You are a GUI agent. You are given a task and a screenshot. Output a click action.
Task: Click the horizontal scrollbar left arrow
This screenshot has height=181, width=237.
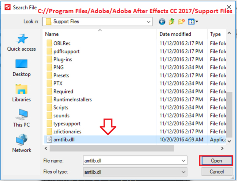click(x=46, y=148)
